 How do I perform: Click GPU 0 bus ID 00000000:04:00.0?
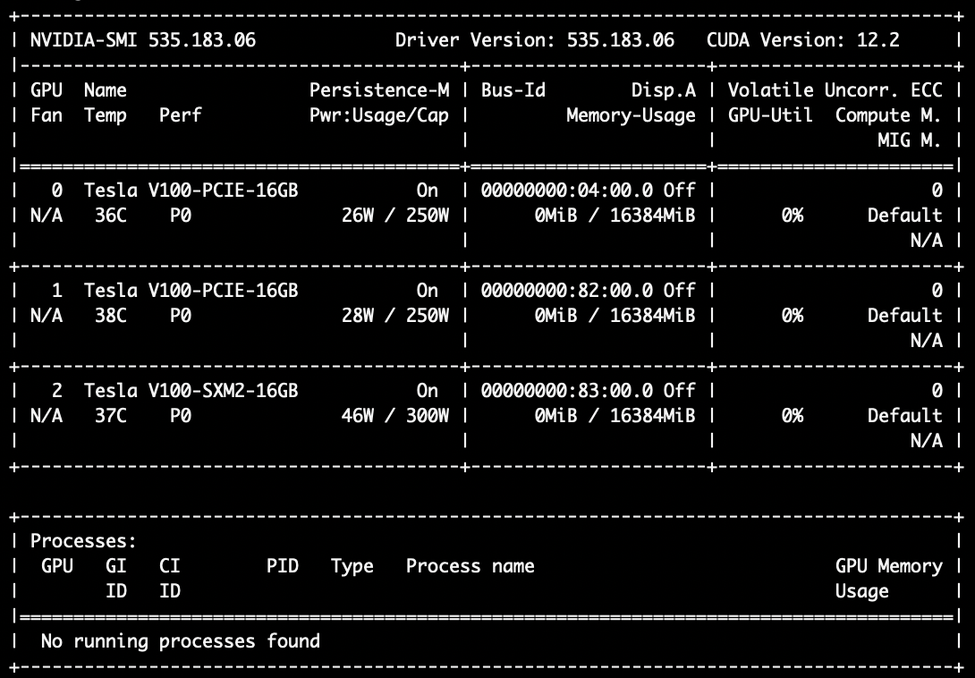click(x=567, y=191)
